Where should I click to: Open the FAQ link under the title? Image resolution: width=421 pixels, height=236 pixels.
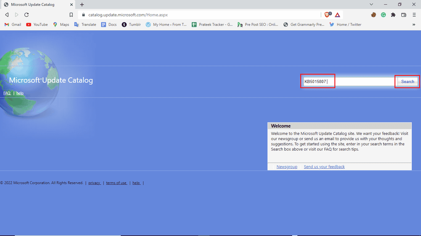tap(7, 93)
